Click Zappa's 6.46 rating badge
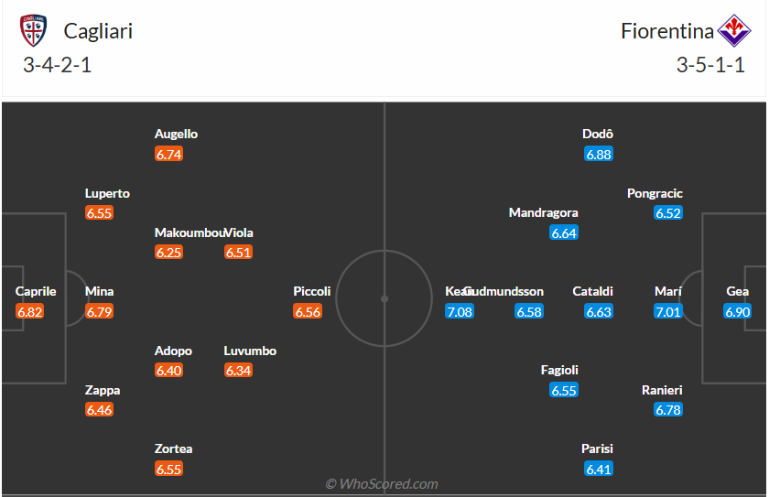 [x=99, y=410]
